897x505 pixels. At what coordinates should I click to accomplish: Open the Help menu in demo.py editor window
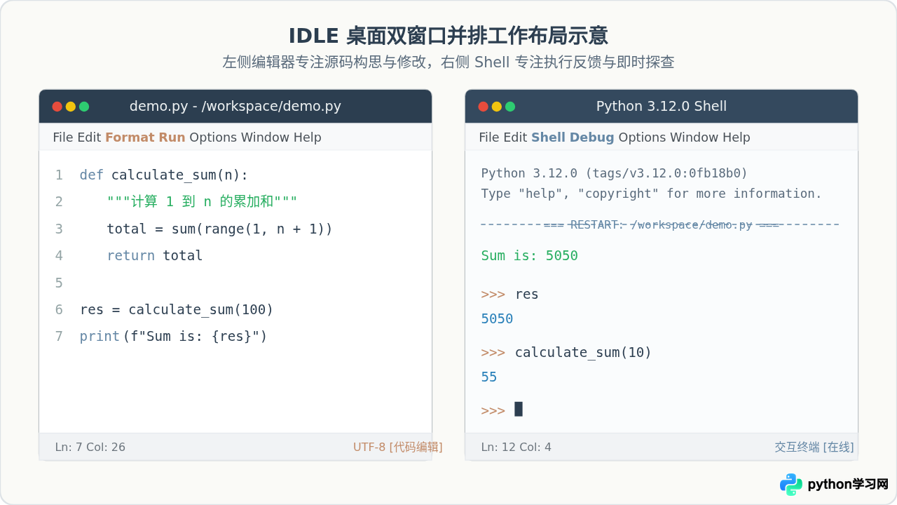308,137
